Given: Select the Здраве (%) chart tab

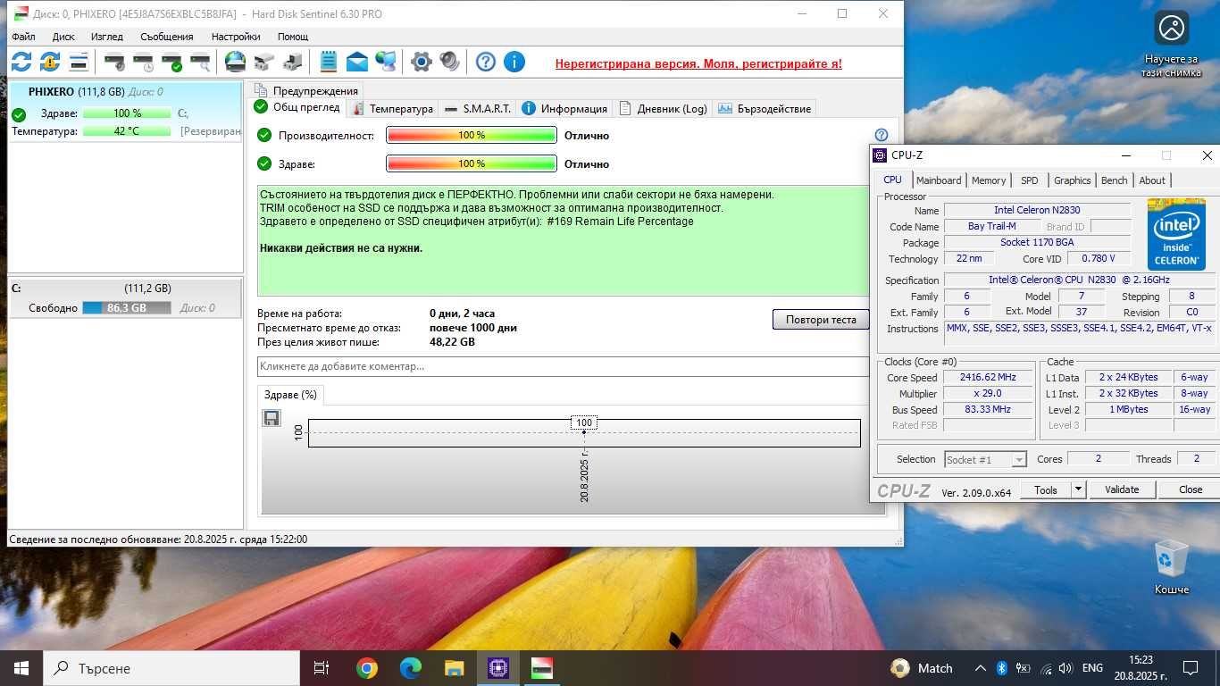Looking at the screenshot, I should [x=290, y=394].
